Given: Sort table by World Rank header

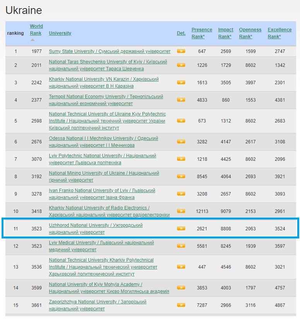Looking at the screenshot, I should 36,30.
